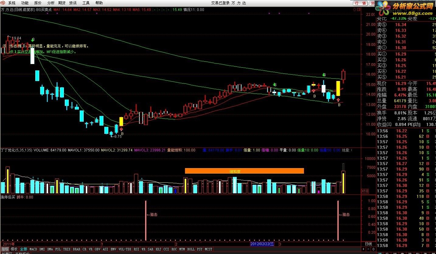Click the orange 饱和度 bar in volume panel
The height and width of the screenshot is (254, 436).
tap(244, 171)
